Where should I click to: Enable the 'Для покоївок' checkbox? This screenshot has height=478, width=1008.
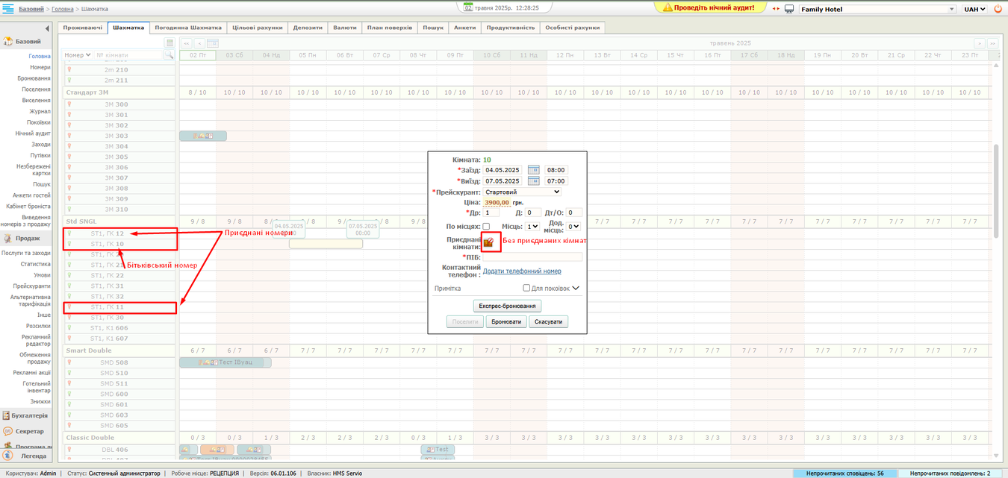pos(526,288)
